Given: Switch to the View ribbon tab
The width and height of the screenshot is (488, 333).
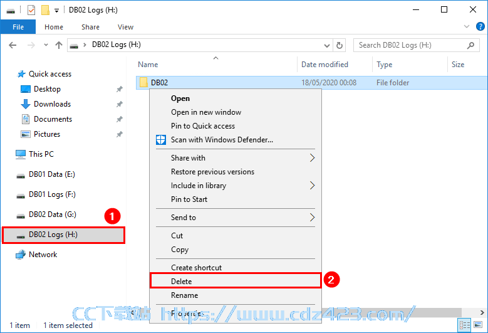Looking at the screenshot, I should tap(125, 27).
